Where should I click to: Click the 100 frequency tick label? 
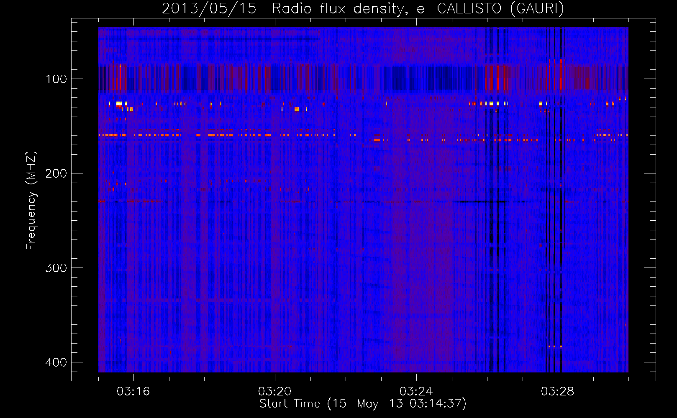point(56,79)
